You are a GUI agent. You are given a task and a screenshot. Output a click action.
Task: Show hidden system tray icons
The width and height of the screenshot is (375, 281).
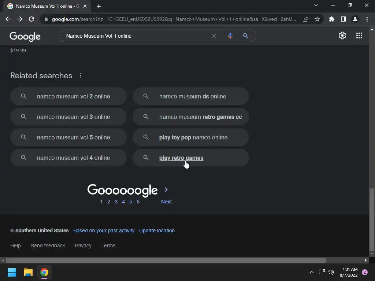(x=312, y=272)
